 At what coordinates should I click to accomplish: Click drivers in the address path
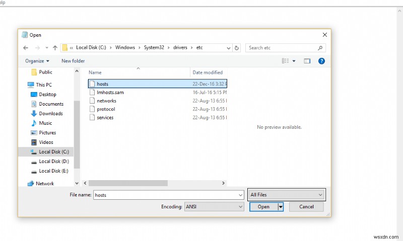pos(180,47)
